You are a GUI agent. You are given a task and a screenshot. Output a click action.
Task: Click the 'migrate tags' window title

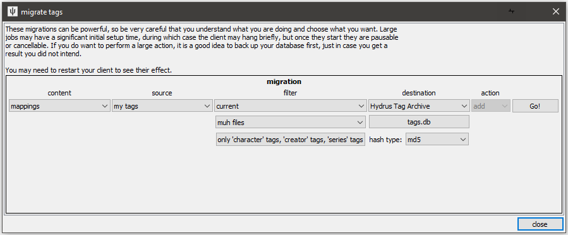tap(42, 12)
